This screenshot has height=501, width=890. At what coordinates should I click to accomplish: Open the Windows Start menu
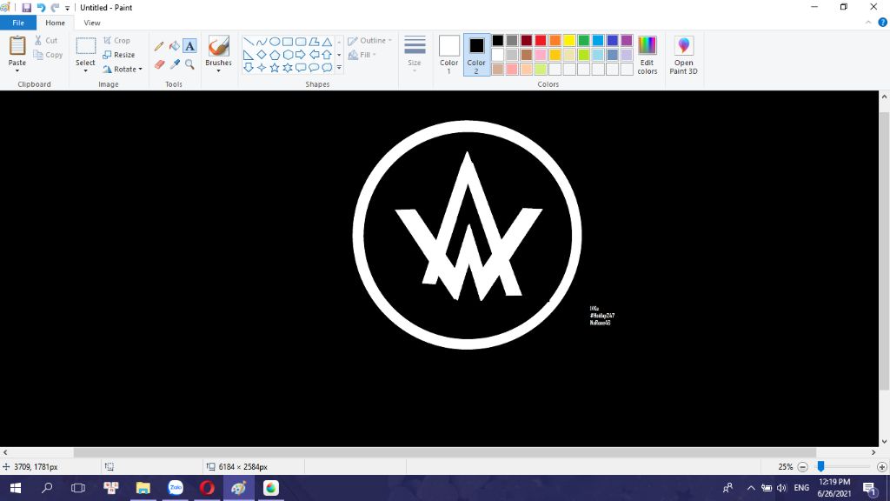(x=16, y=488)
